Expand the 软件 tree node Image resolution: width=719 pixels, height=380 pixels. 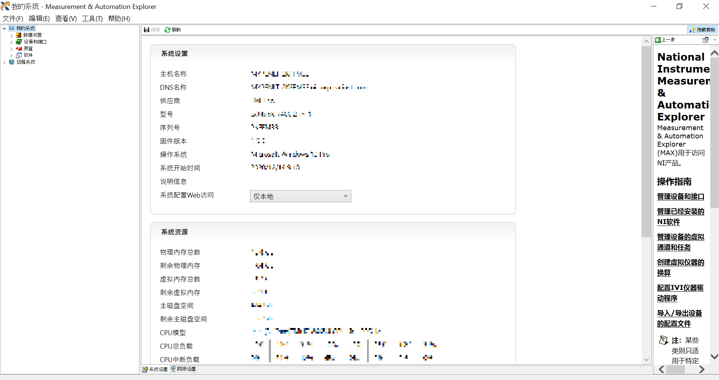[12, 55]
